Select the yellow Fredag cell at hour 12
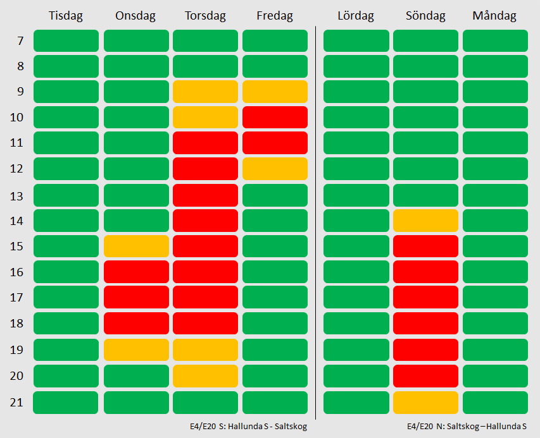 coord(275,169)
